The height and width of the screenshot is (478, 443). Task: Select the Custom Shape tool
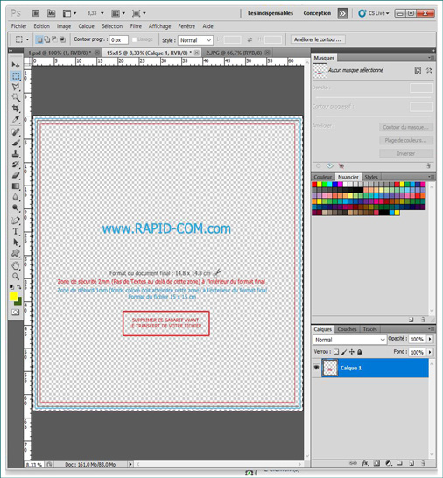click(15, 253)
